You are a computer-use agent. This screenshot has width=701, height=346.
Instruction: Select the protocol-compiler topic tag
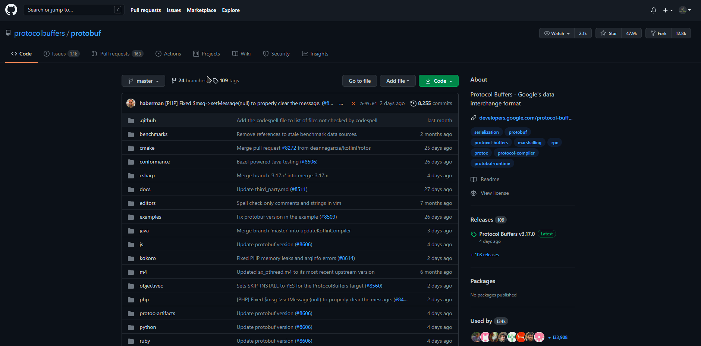pos(516,153)
